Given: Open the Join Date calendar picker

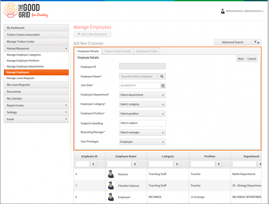Looking at the screenshot, I should 163,86.
